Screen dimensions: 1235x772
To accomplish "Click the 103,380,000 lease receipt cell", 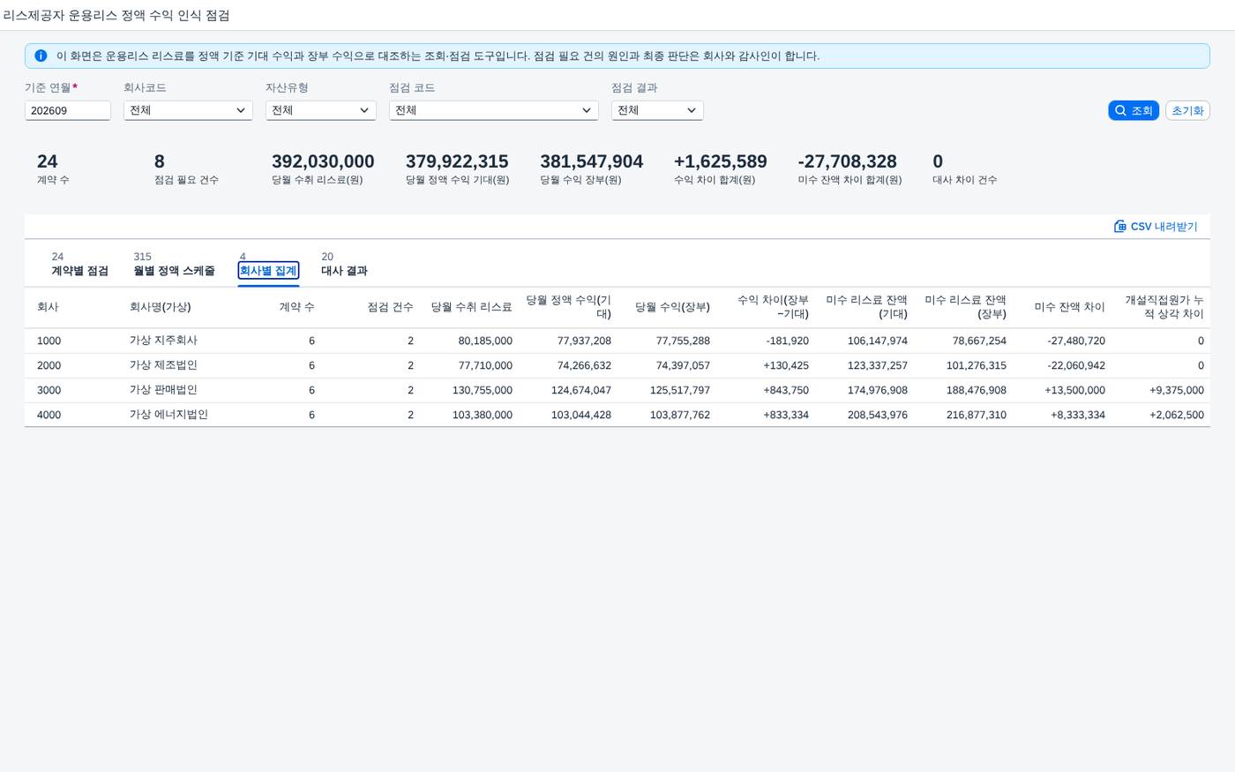I will click(483, 415).
